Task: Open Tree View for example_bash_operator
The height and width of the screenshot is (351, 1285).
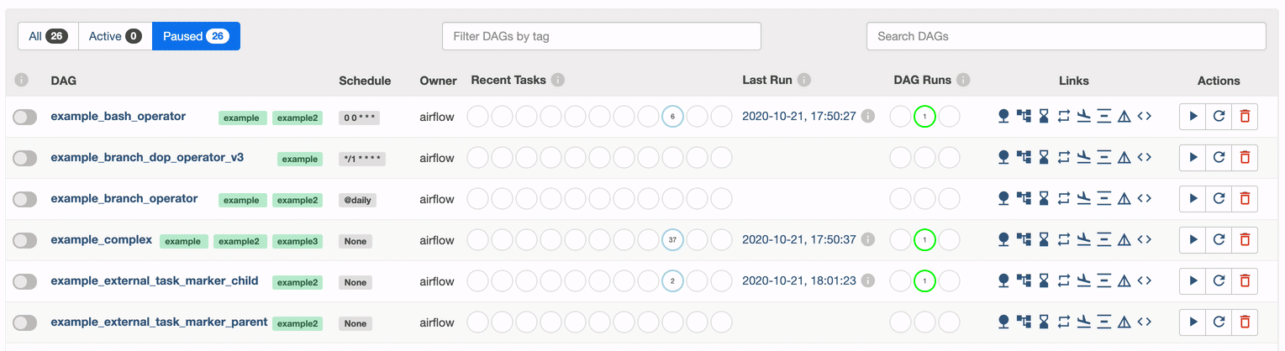Action: 1003,117
